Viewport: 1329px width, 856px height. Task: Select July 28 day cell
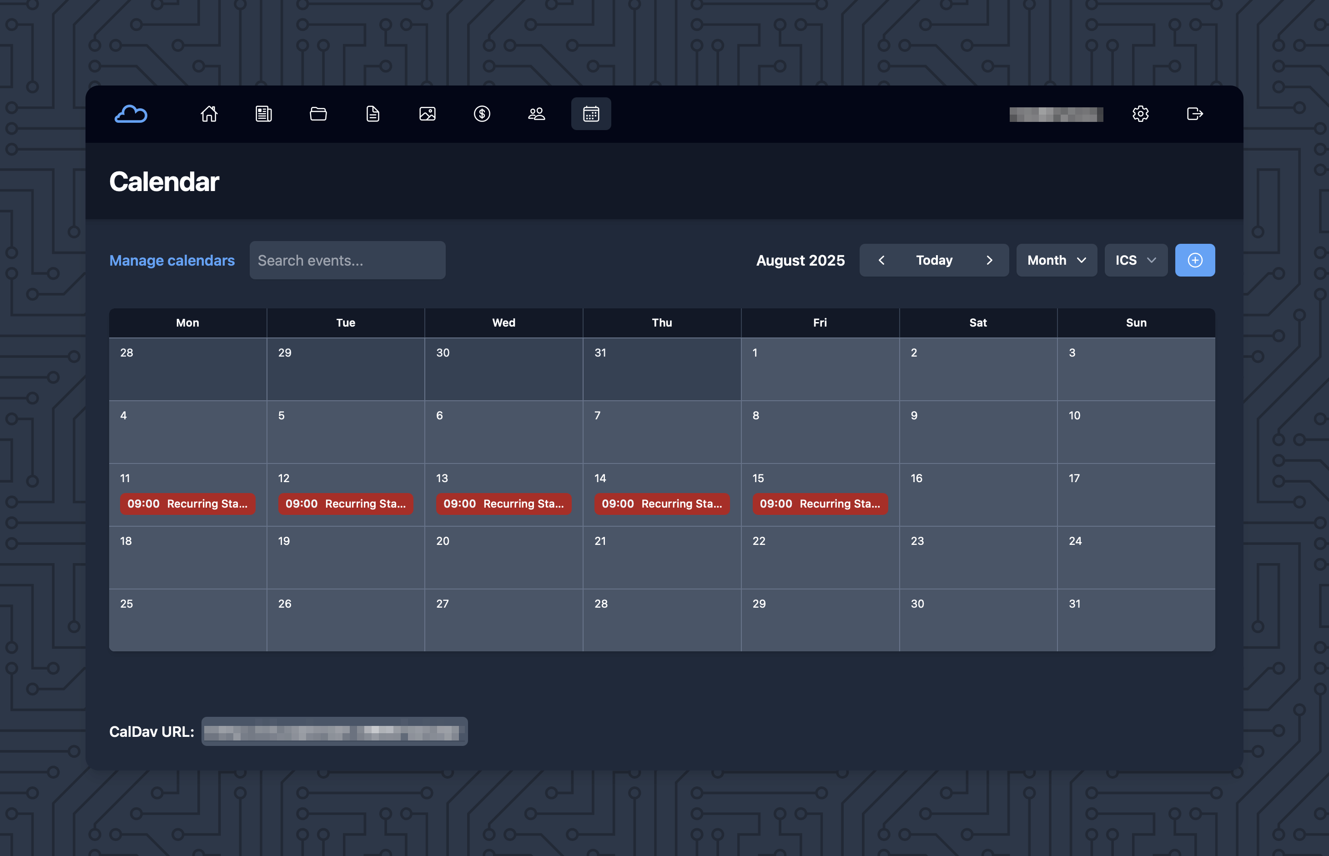pyautogui.click(x=187, y=369)
